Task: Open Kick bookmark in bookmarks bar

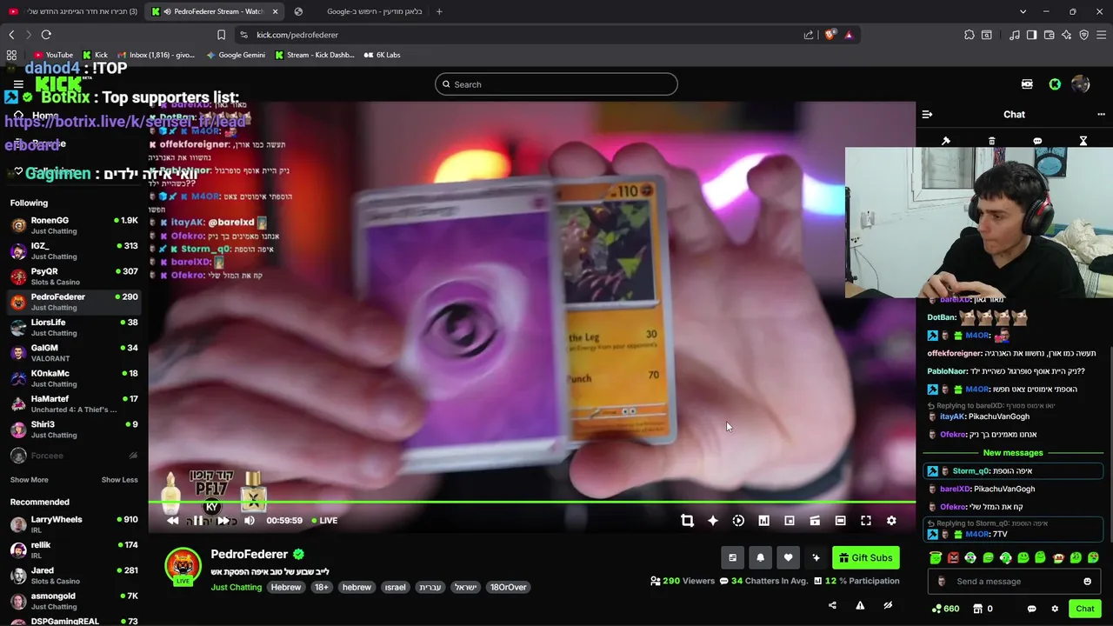Action: click(x=95, y=55)
